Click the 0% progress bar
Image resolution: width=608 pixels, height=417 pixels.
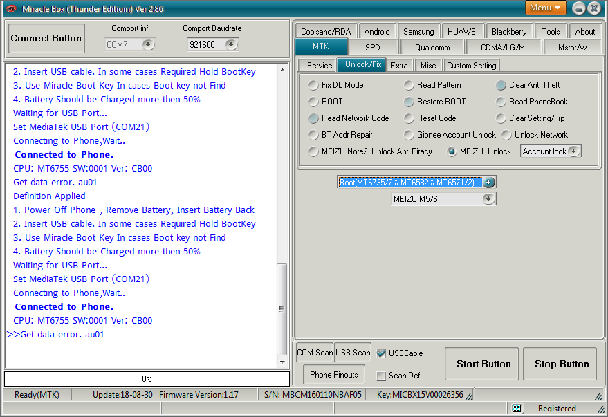click(147, 379)
